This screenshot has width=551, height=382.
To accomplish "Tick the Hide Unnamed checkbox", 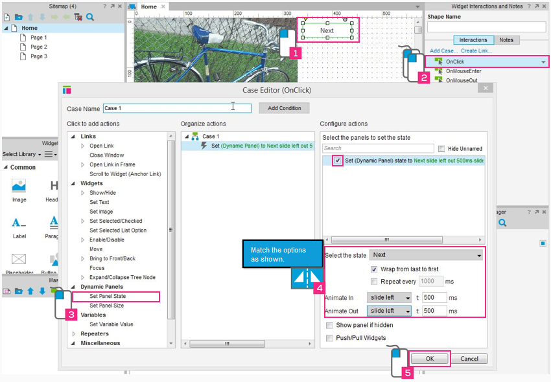I will (x=442, y=149).
